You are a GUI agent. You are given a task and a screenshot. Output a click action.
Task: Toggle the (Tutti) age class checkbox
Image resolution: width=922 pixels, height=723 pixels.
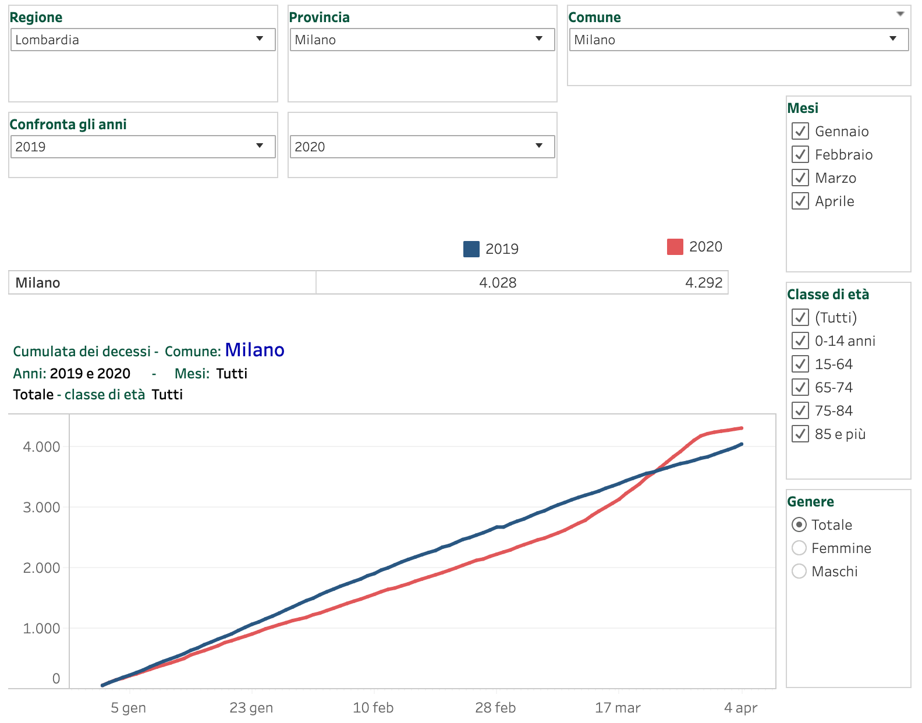click(800, 317)
